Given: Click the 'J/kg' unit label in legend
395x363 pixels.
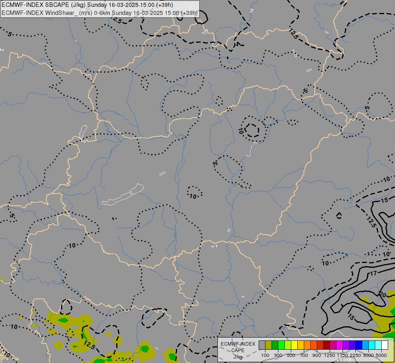Looking at the screenshot, I should coord(238,357).
